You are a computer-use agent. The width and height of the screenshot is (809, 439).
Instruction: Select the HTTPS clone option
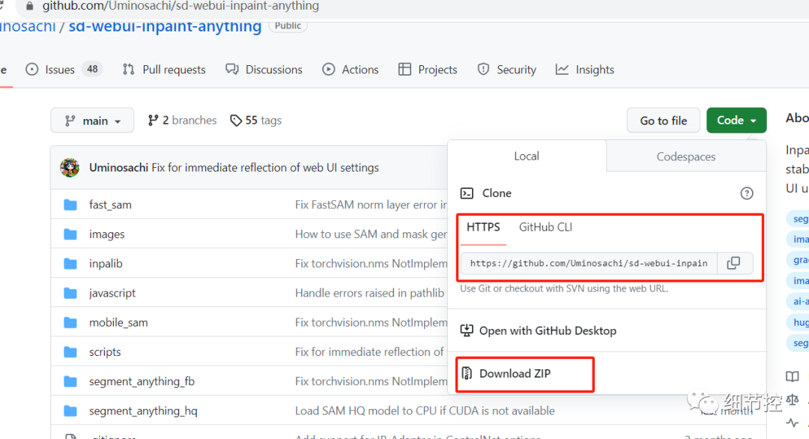pos(483,227)
